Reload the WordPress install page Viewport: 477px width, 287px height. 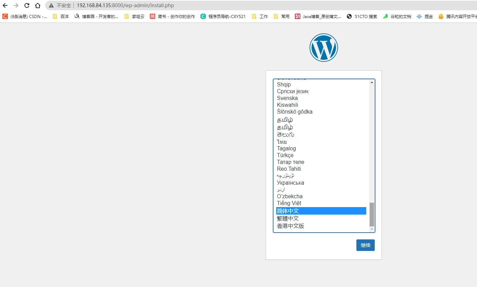pos(27,5)
